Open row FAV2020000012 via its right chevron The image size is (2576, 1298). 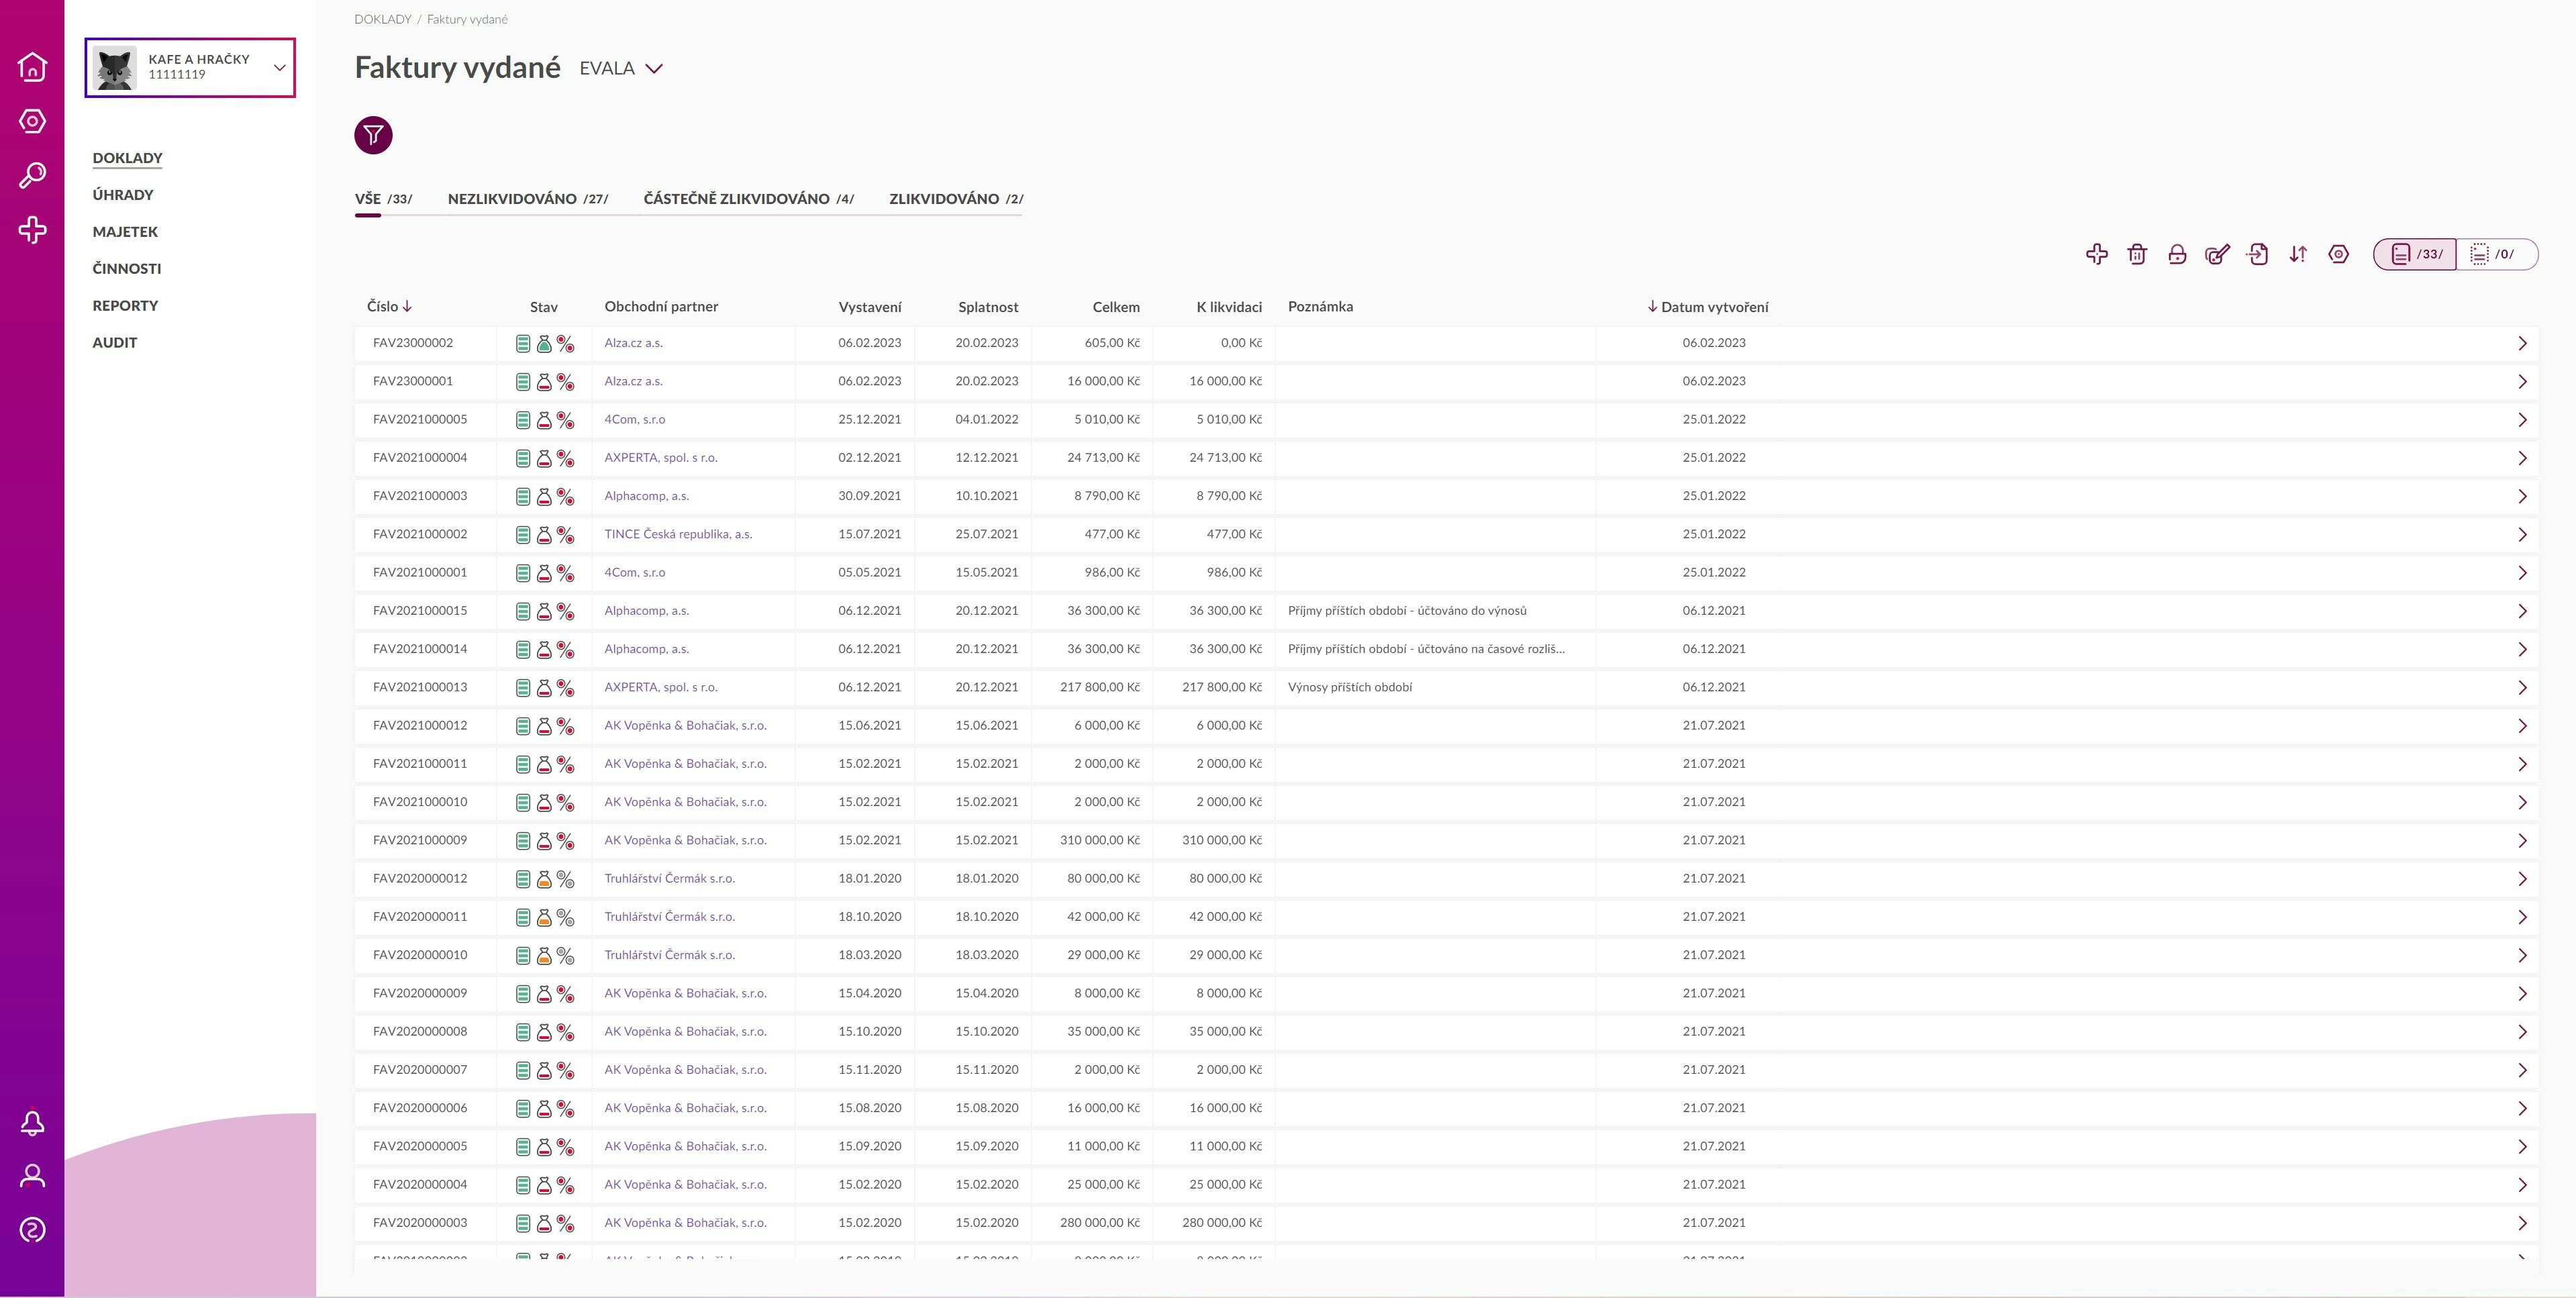click(x=2522, y=879)
